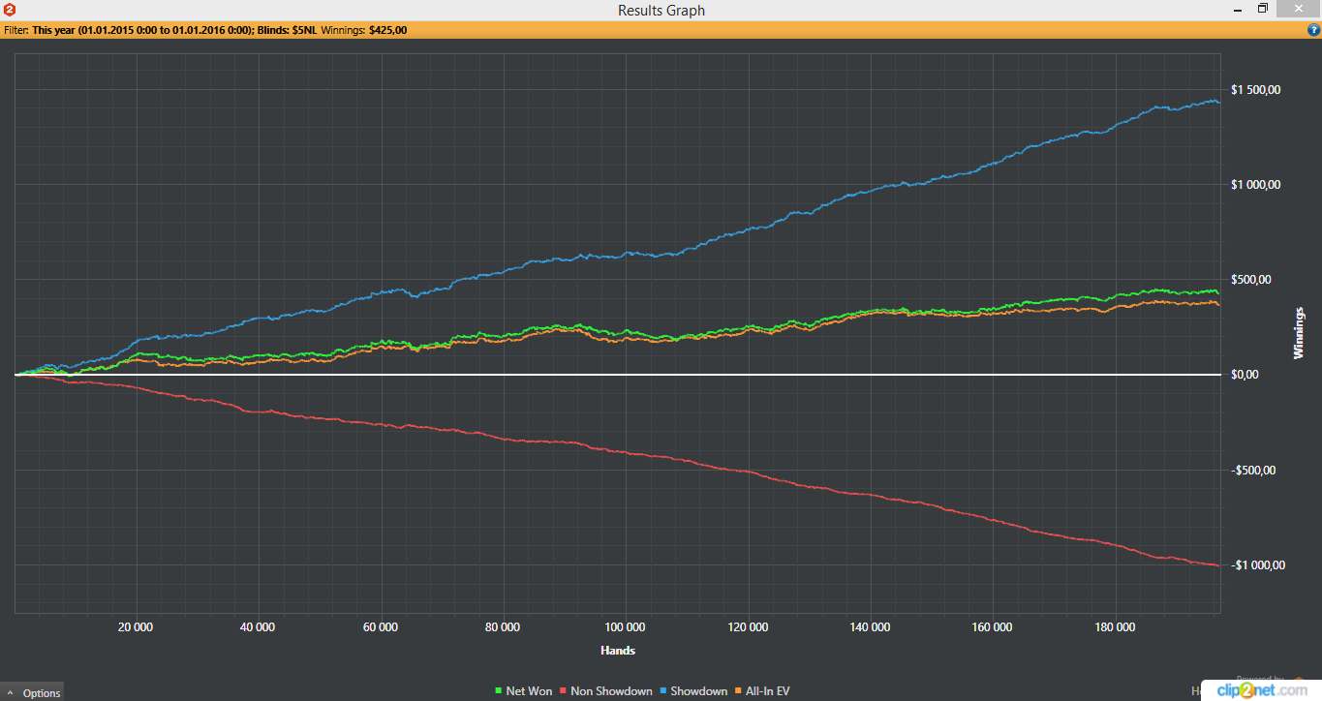Click the "40 000" hands axis label
Image resolution: width=1322 pixels, height=701 pixels.
[x=258, y=626]
